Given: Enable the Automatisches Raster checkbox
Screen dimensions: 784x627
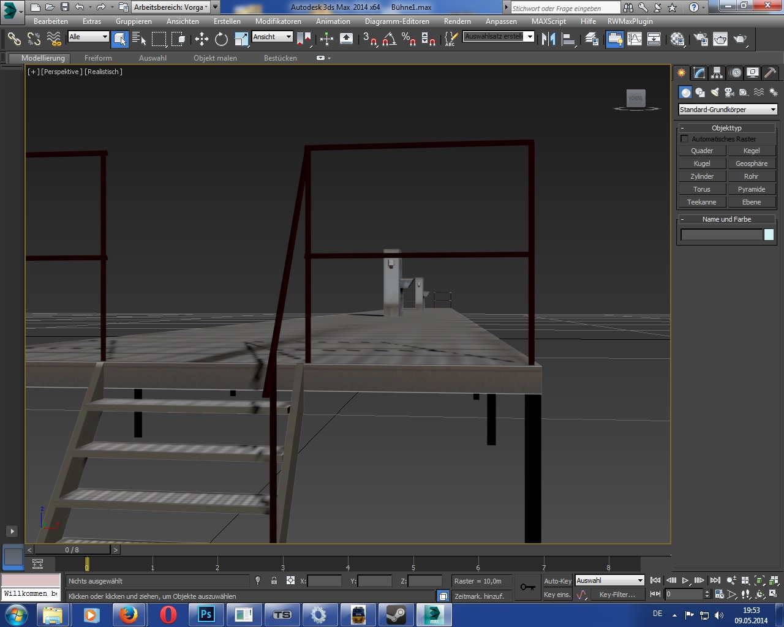Looking at the screenshot, I should (x=685, y=139).
